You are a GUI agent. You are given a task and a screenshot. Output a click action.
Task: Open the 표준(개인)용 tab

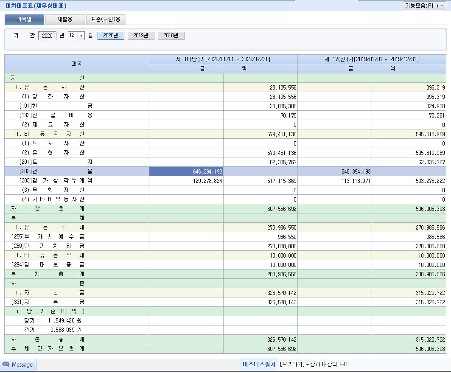[105, 20]
